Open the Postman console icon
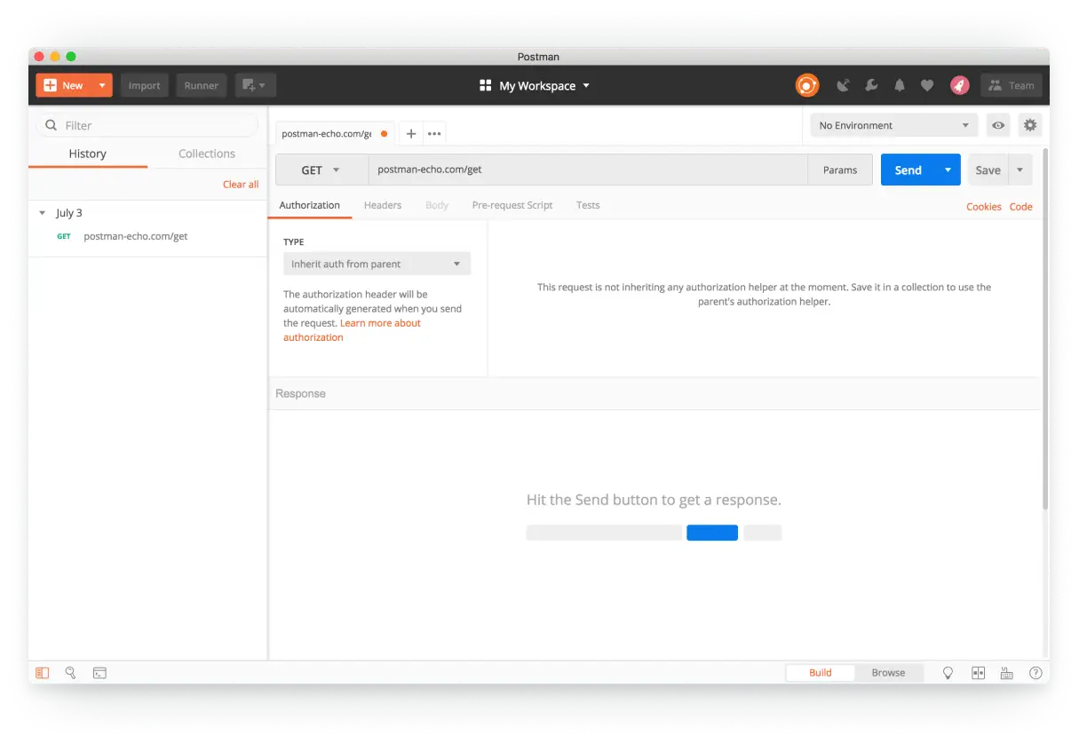Image resolution: width=1079 pixels, height=743 pixels. 99,673
